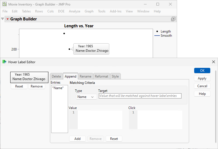
Task: Open the Add-Ins menu
Action: 116,11
